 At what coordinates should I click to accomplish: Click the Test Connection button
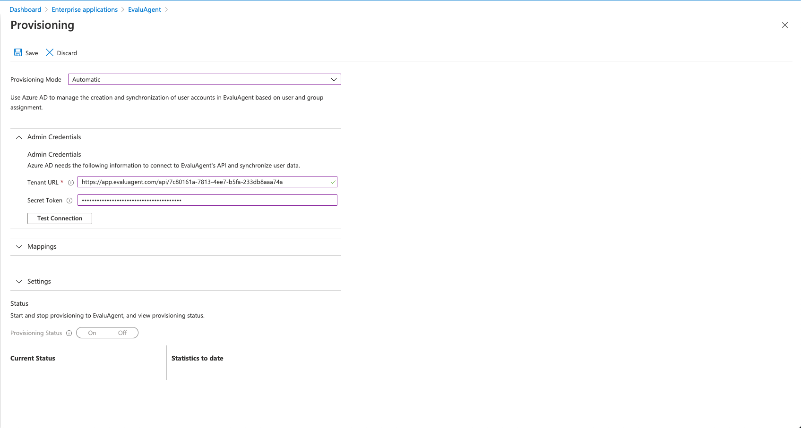coord(60,218)
